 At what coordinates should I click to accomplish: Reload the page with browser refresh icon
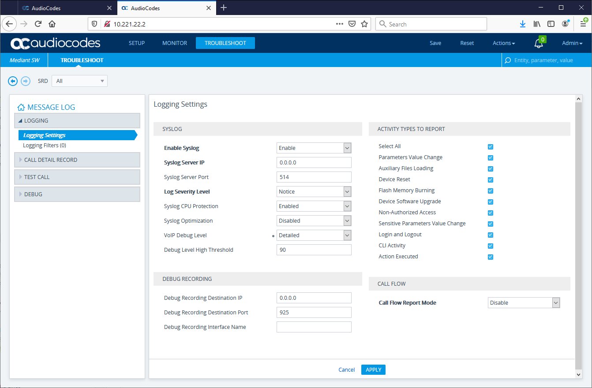38,24
